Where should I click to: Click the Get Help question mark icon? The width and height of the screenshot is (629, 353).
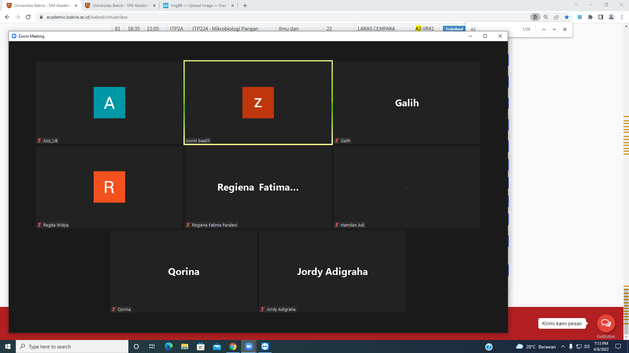coord(489,347)
